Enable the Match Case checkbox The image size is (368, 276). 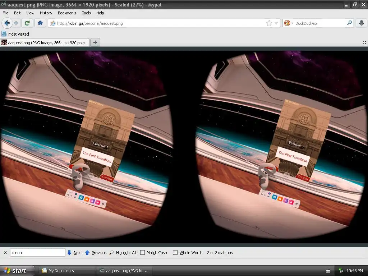(x=142, y=253)
